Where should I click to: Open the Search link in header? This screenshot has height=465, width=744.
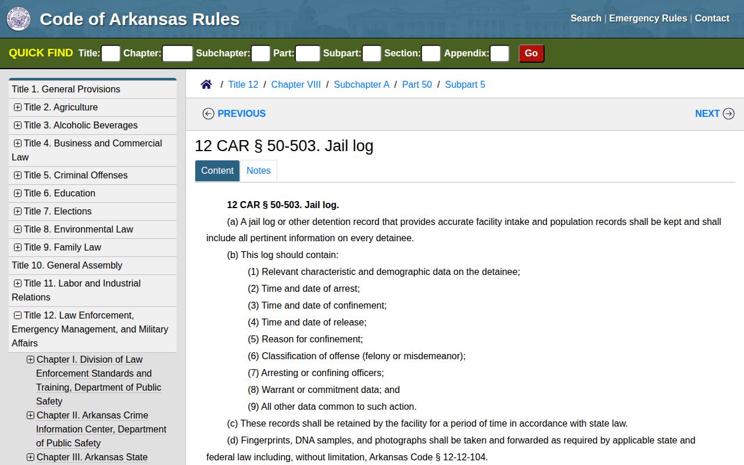tap(586, 18)
